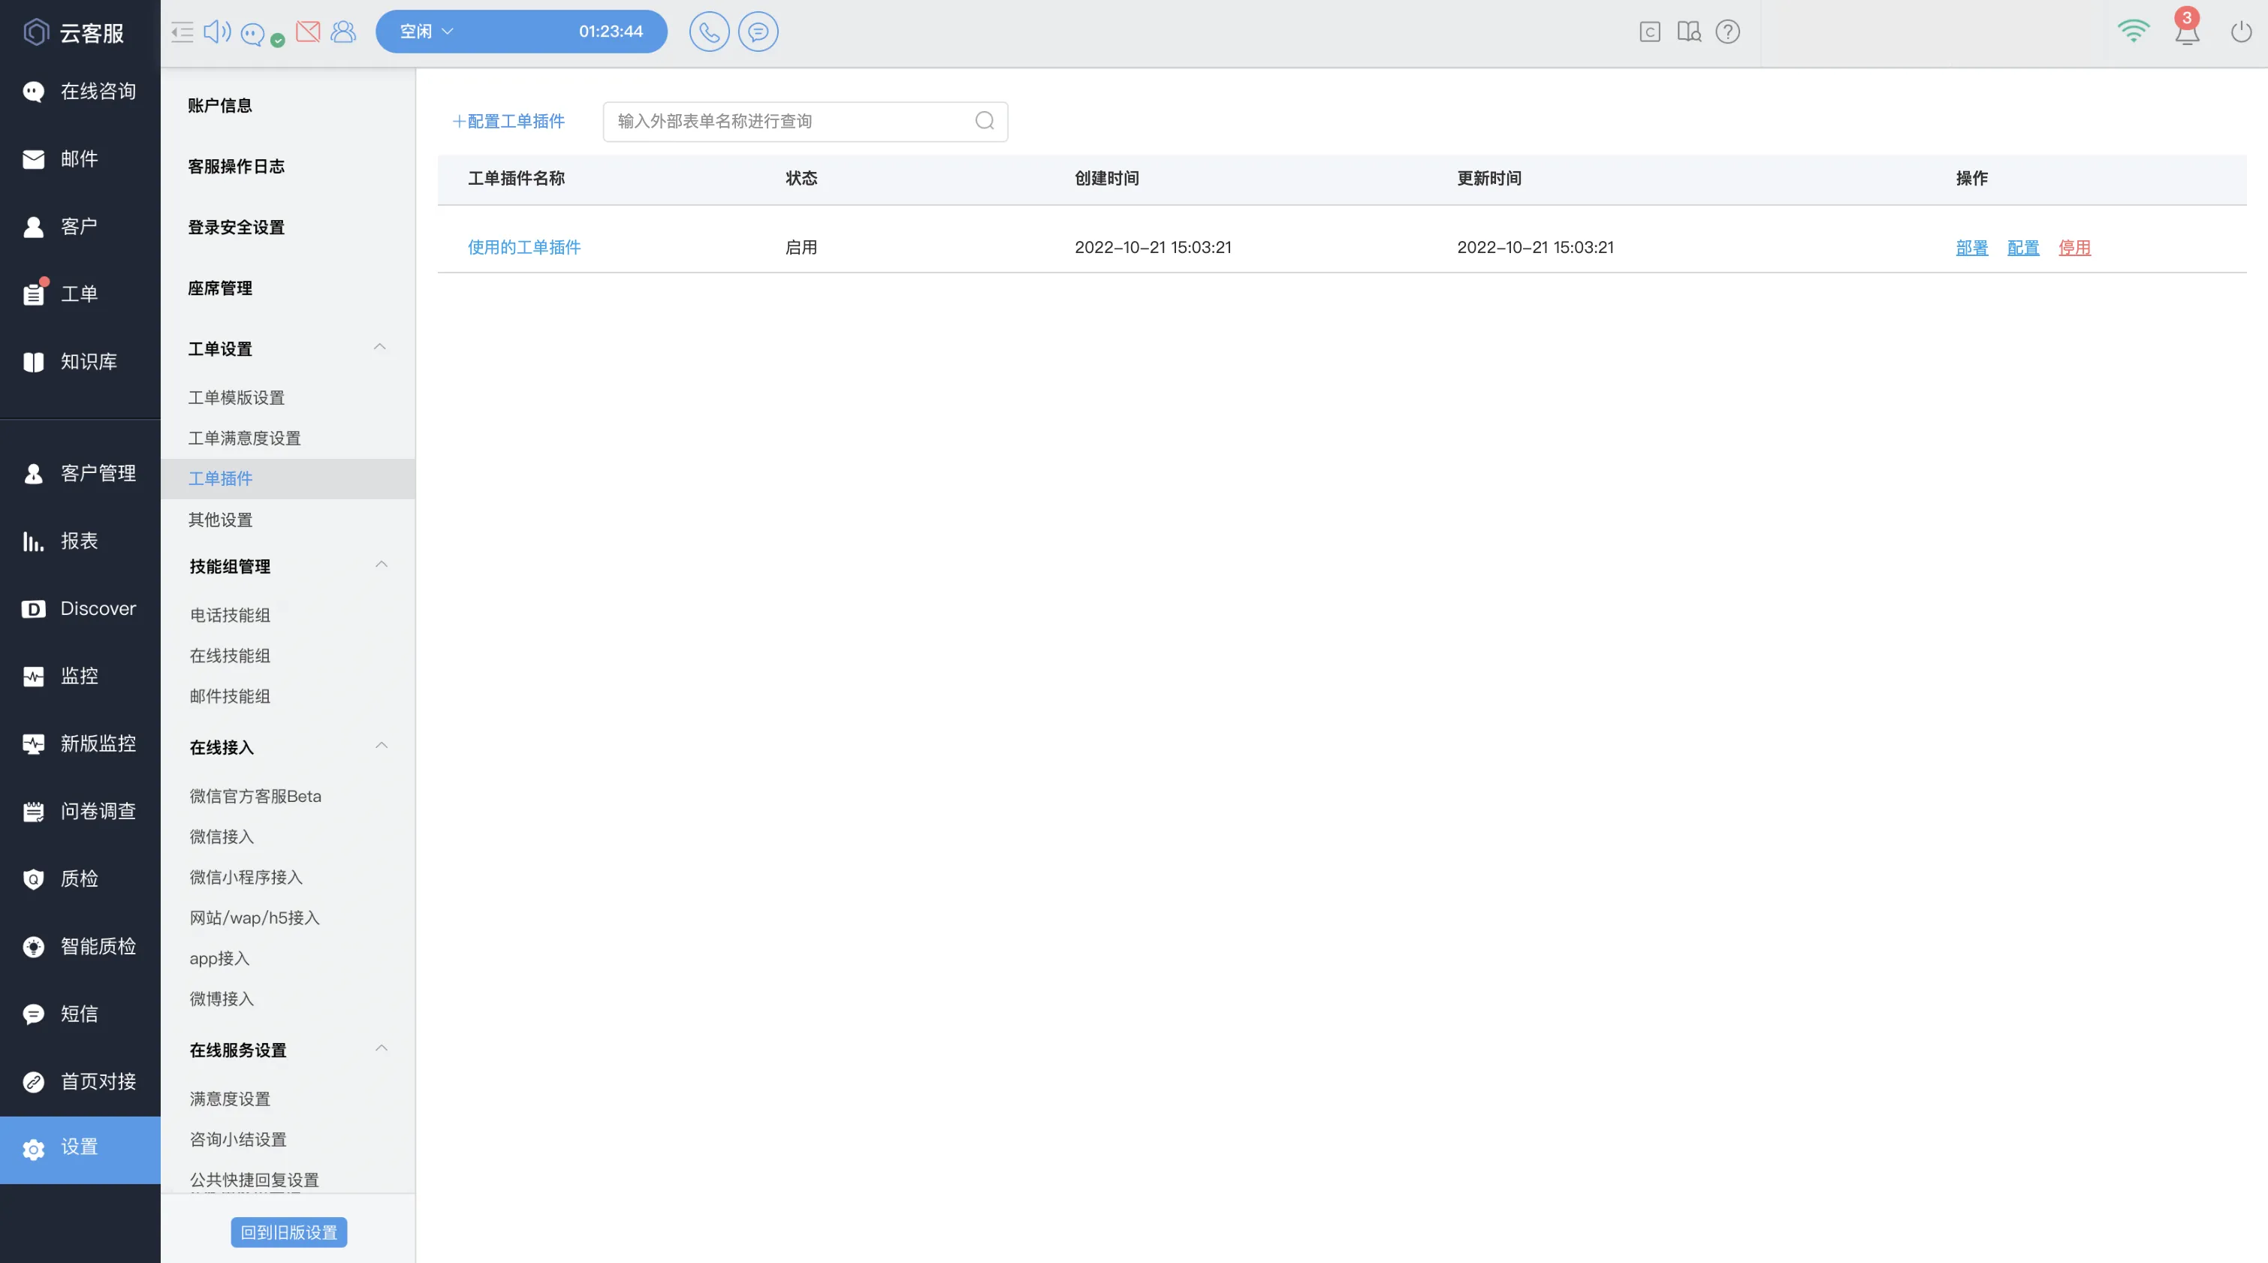
Task: Open 在线咨询 in left navigation
Action: 80,92
